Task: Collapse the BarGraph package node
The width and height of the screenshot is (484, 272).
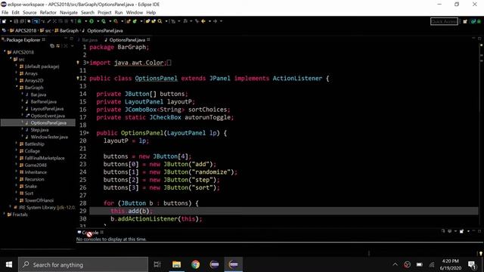Action: 17,88
